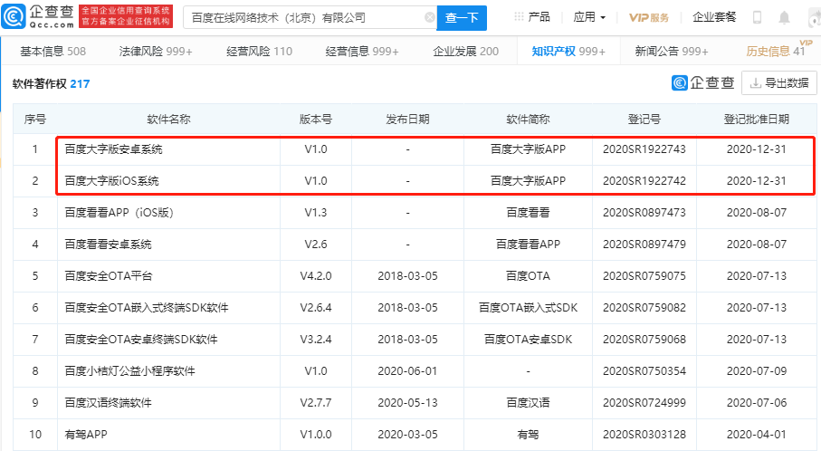Select row 百度安全OTA平台
The height and width of the screenshot is (451, 821).
pos(109,276)
